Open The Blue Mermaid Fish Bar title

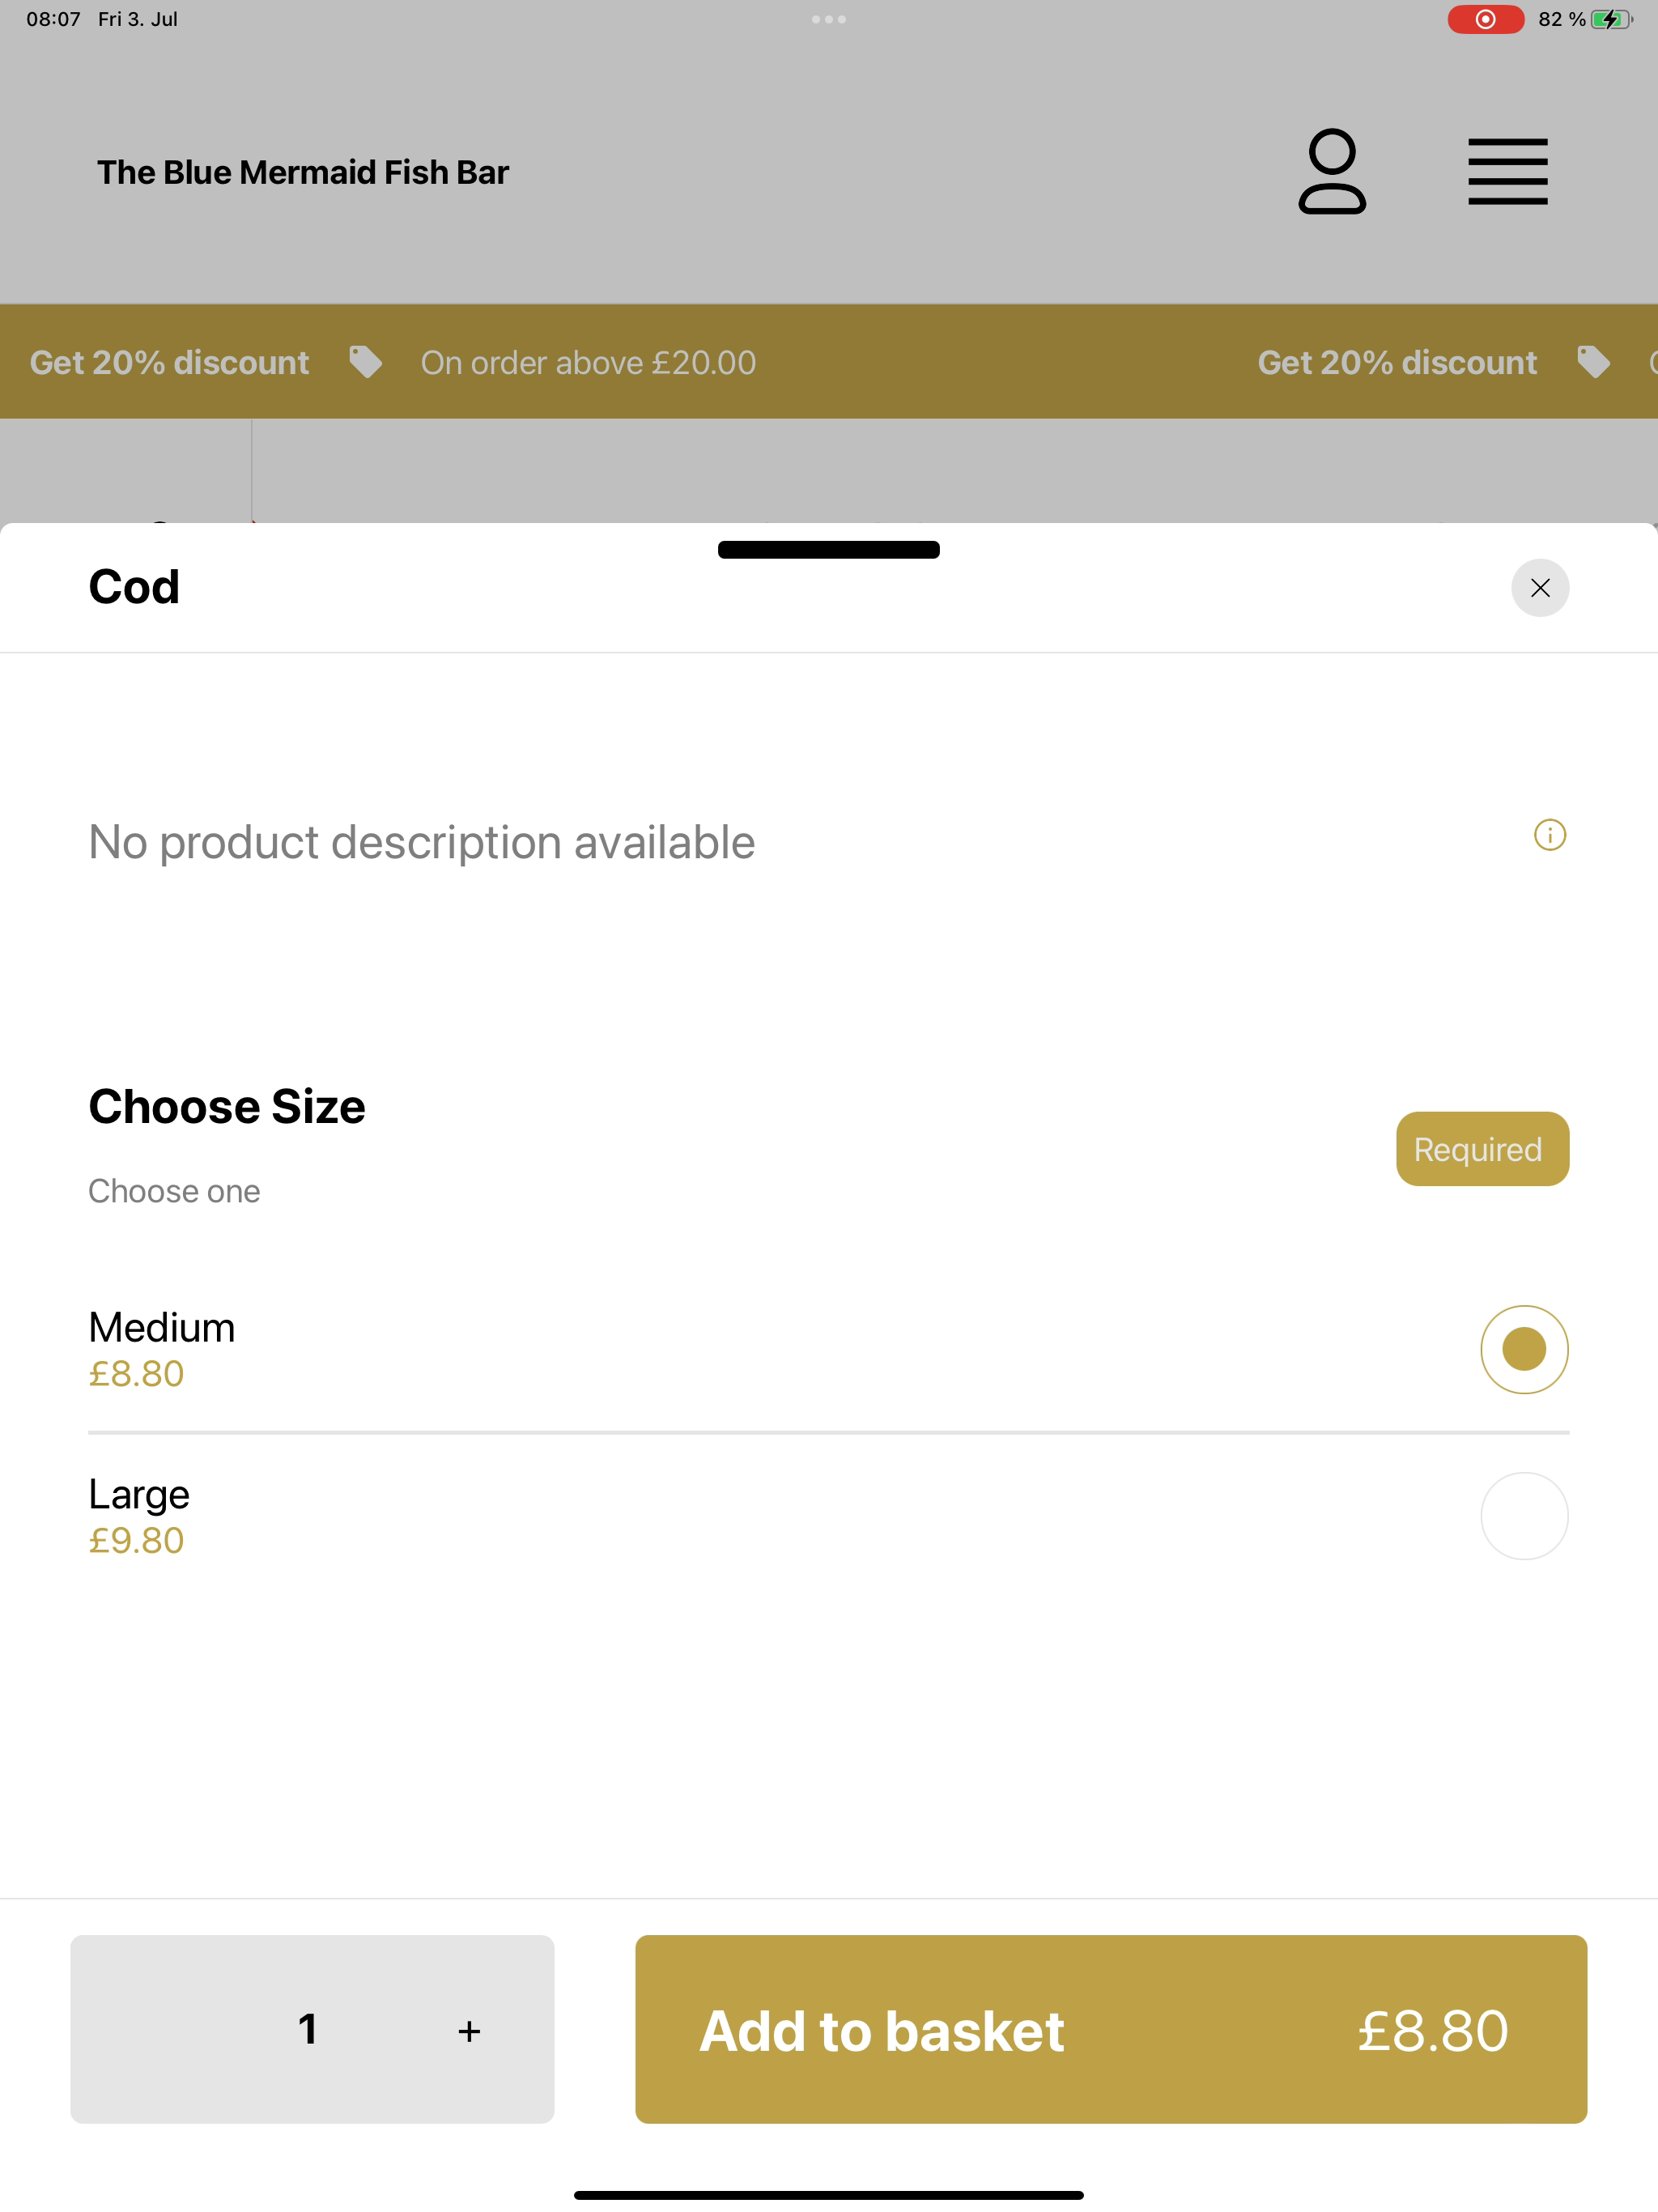pos(303,172)
